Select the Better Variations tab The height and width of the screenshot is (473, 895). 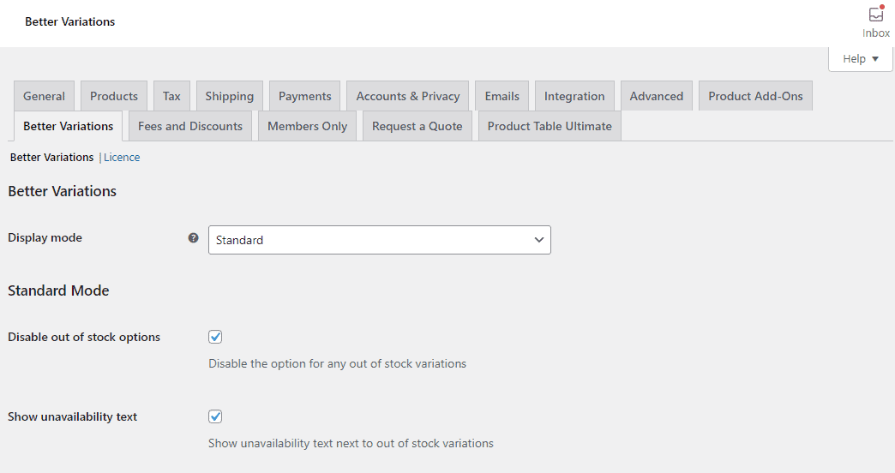69,126
